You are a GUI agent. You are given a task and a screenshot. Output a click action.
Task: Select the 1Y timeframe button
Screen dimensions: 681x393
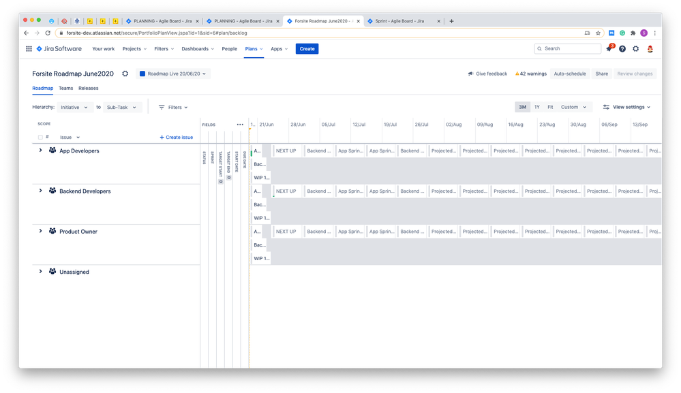[537, 107]
